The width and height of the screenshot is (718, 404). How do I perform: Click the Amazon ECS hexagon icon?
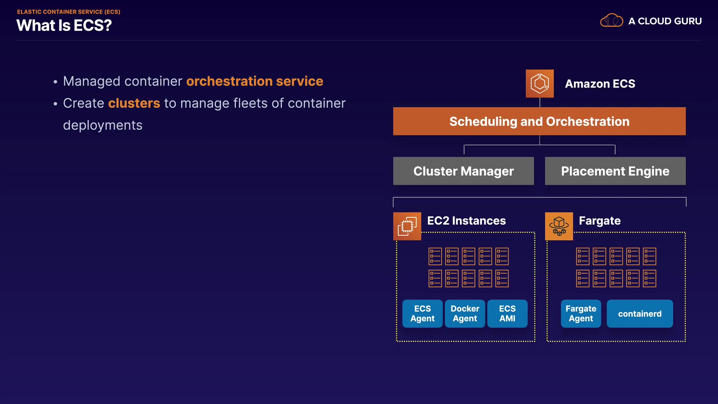[x=540, y=83]
